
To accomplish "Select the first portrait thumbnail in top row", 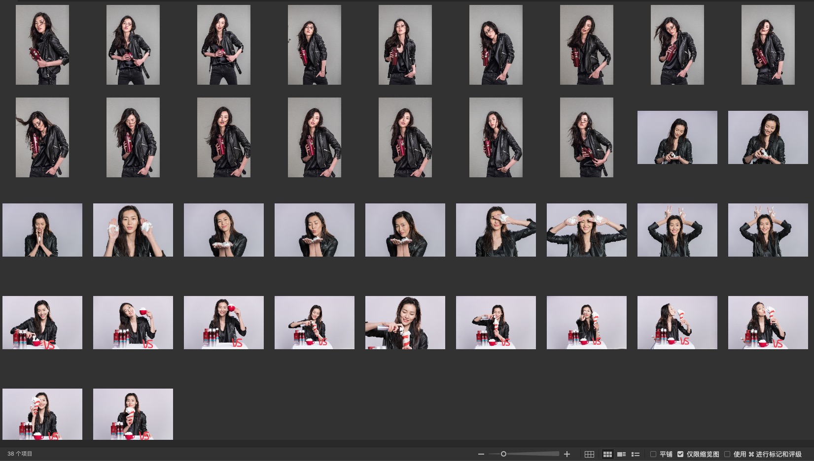I will click(x=42, y=45).
